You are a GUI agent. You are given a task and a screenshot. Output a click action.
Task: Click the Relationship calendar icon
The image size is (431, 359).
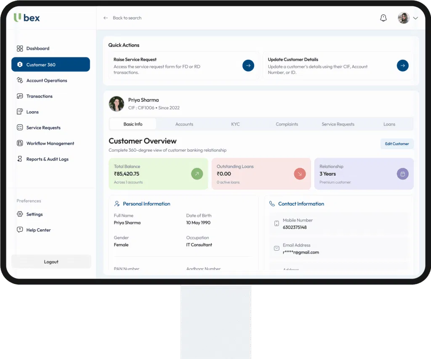402,174
